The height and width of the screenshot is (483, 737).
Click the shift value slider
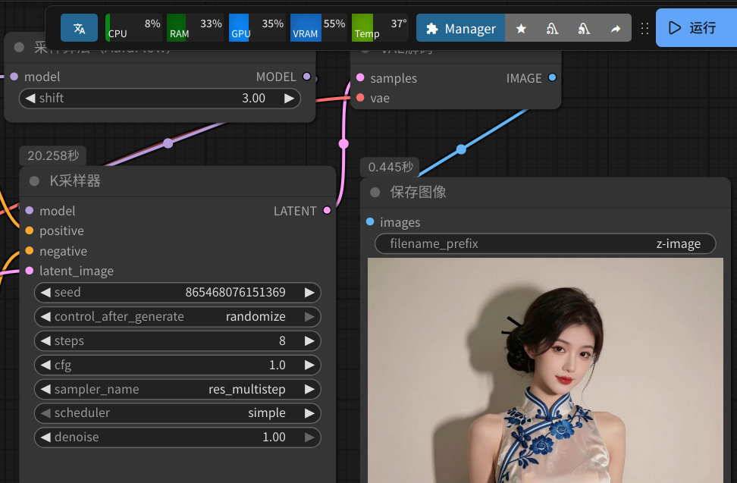pos(160,99)
